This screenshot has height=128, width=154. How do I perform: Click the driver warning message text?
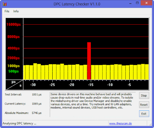pyautogui.click(x=92, y=101)
